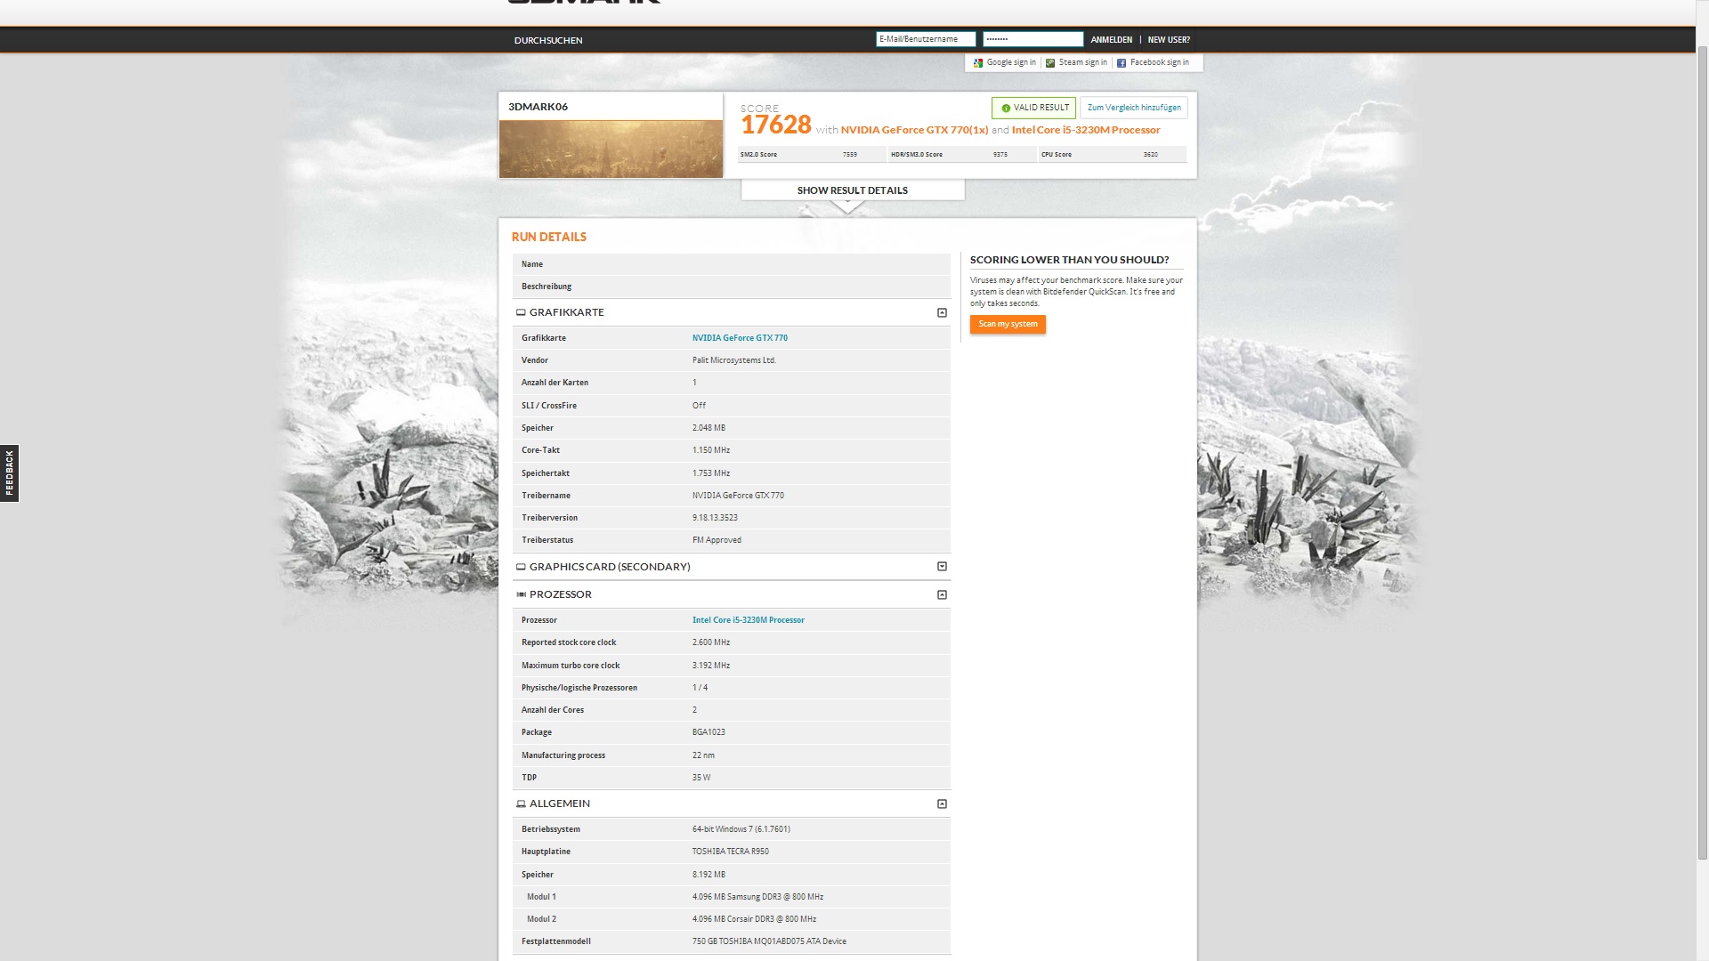Click the Facebook sign in icon
The height and width of the screenshot is (961, 1709).
pyautogui.click(x=1122, y=63)
